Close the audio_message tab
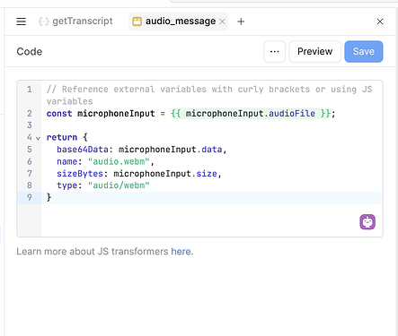398x336 pixels. click(x=222, y=22)
